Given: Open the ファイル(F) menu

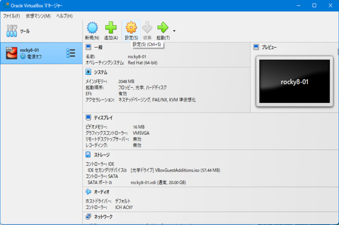Looking at the screenshot, I should [x=11, y=16].
